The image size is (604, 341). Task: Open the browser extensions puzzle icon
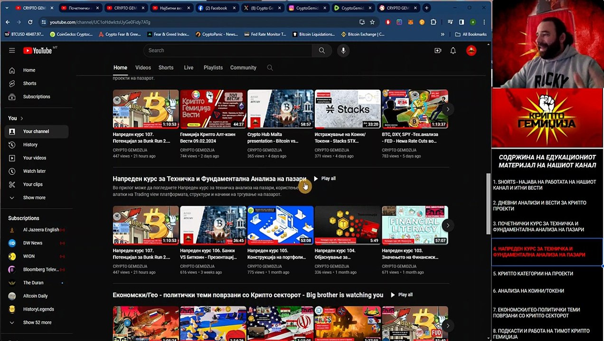434,22
